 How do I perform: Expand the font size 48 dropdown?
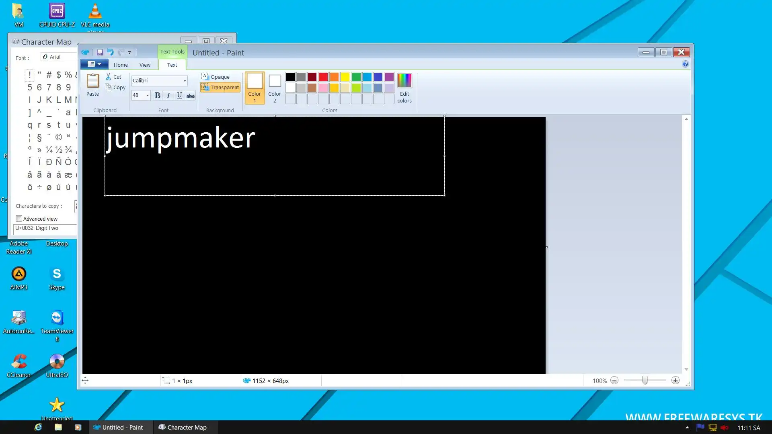pos(148,95)
